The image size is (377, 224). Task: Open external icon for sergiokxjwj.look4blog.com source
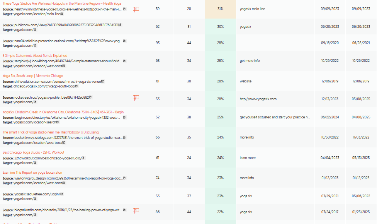[x=124, y=61]
